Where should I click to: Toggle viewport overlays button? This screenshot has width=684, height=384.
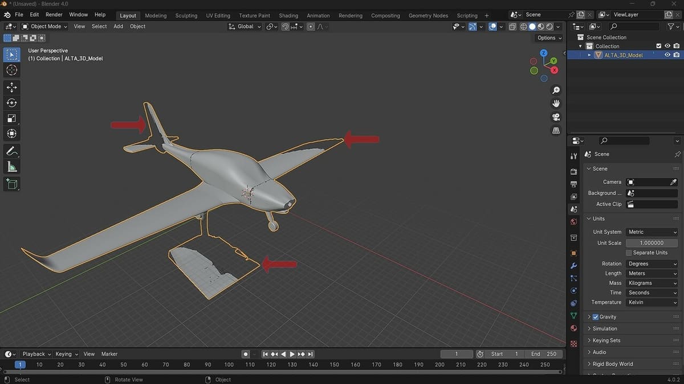pos(493,27)
